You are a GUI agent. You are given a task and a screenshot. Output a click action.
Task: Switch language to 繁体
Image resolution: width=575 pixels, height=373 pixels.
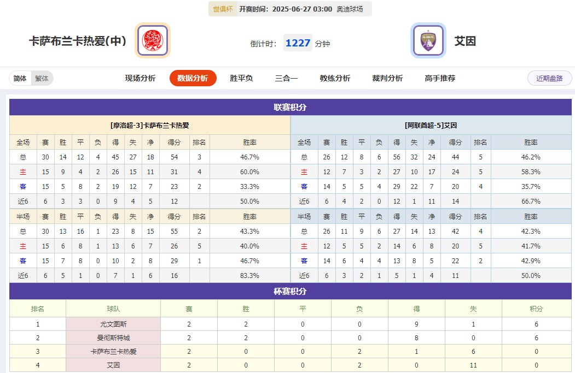pyautogui.click(x=42, y=78)
